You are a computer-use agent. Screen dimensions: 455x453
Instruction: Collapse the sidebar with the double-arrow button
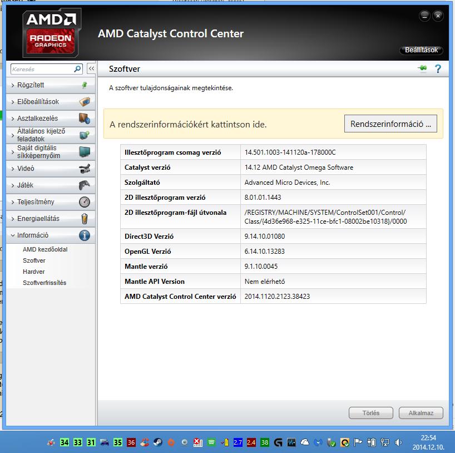point(91,69)
